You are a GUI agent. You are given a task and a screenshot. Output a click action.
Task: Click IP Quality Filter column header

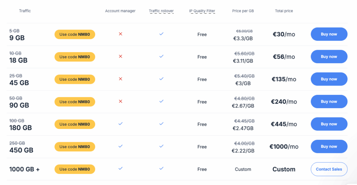[x=202, y=11]
